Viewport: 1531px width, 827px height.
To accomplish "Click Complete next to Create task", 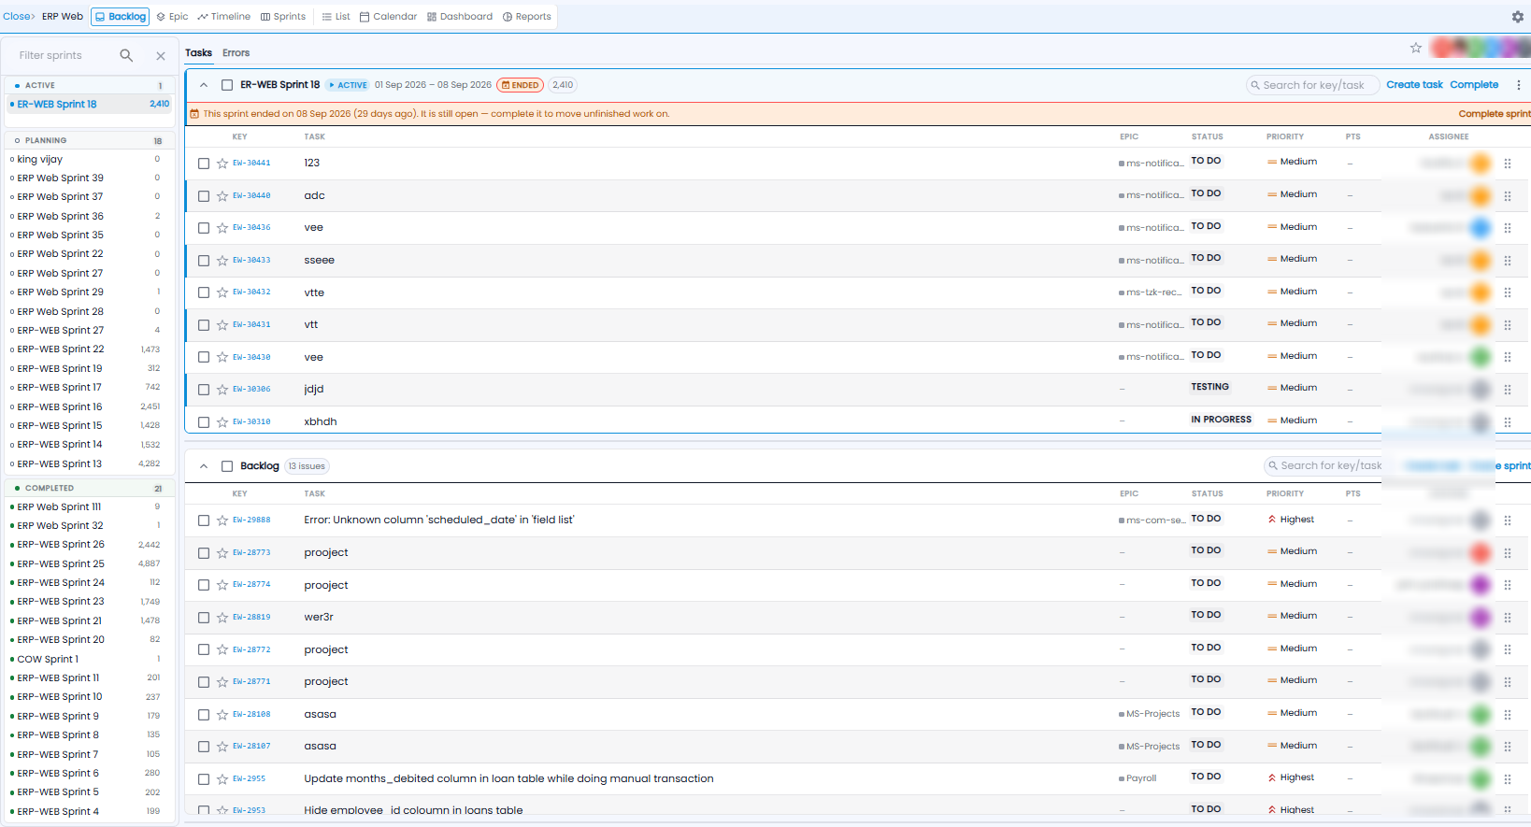I will tap(1474, 85).
